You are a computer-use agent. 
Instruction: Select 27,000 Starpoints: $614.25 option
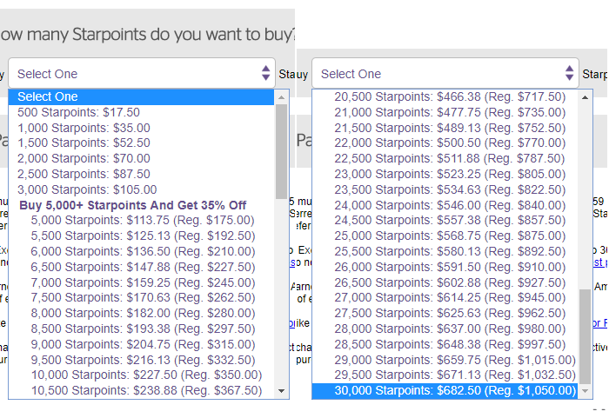(x=445, y=297)
